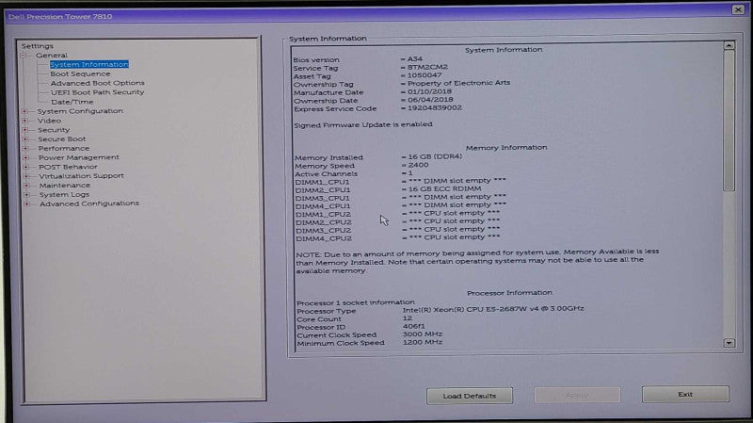Expand the Video settings node
753x423 pixels.
[25, 121]
